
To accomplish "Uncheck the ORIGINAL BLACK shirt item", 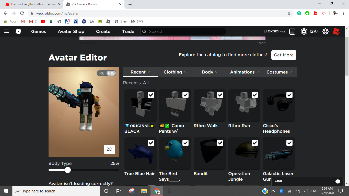I will coord(151,95).
